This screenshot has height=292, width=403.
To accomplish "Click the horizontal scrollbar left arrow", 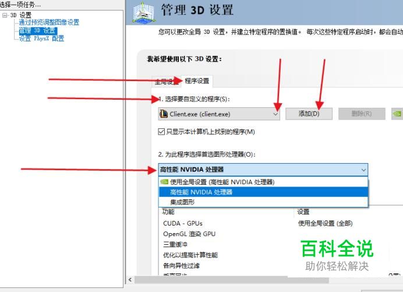I will [x=130, y=280].
